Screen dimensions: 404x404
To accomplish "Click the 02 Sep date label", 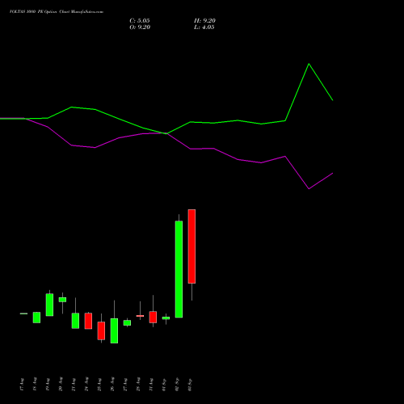I will tap(177, 385).
